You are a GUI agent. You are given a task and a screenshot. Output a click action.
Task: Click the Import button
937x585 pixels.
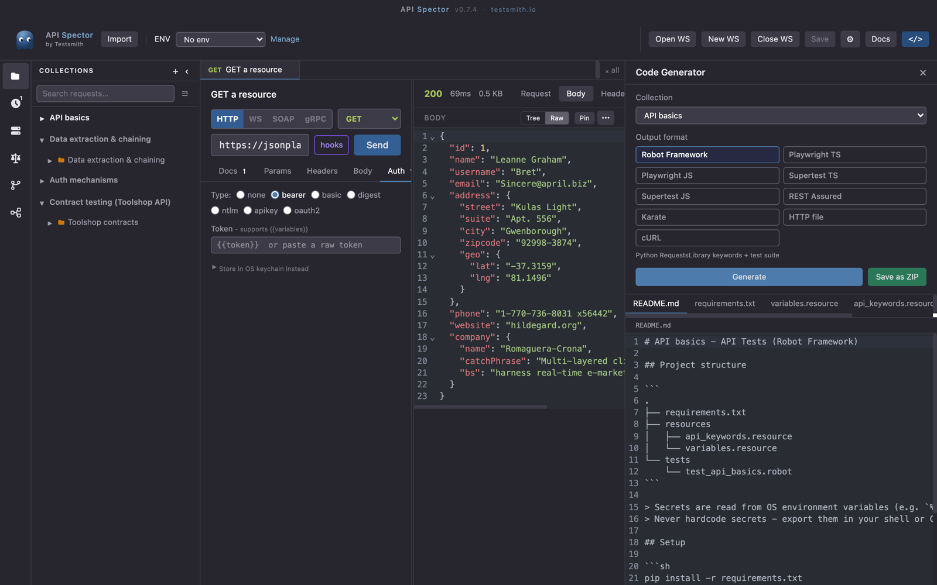click(x=119, y=39)
